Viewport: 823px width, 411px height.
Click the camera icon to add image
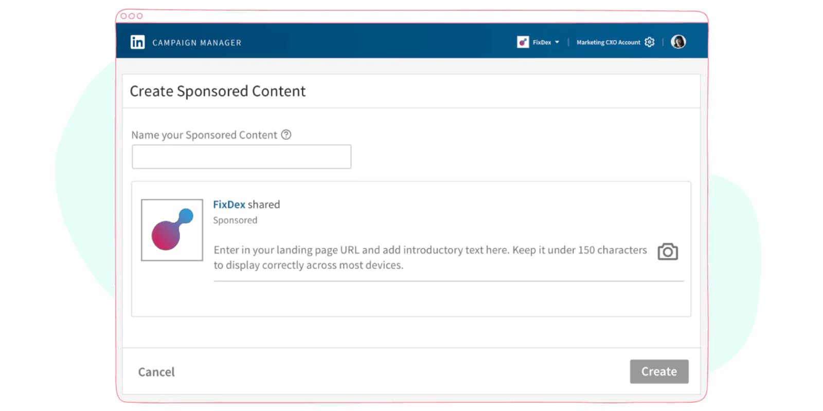click(x=668, y=251)
